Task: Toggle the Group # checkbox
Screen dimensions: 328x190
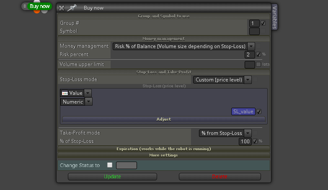Action: point(263,23)
